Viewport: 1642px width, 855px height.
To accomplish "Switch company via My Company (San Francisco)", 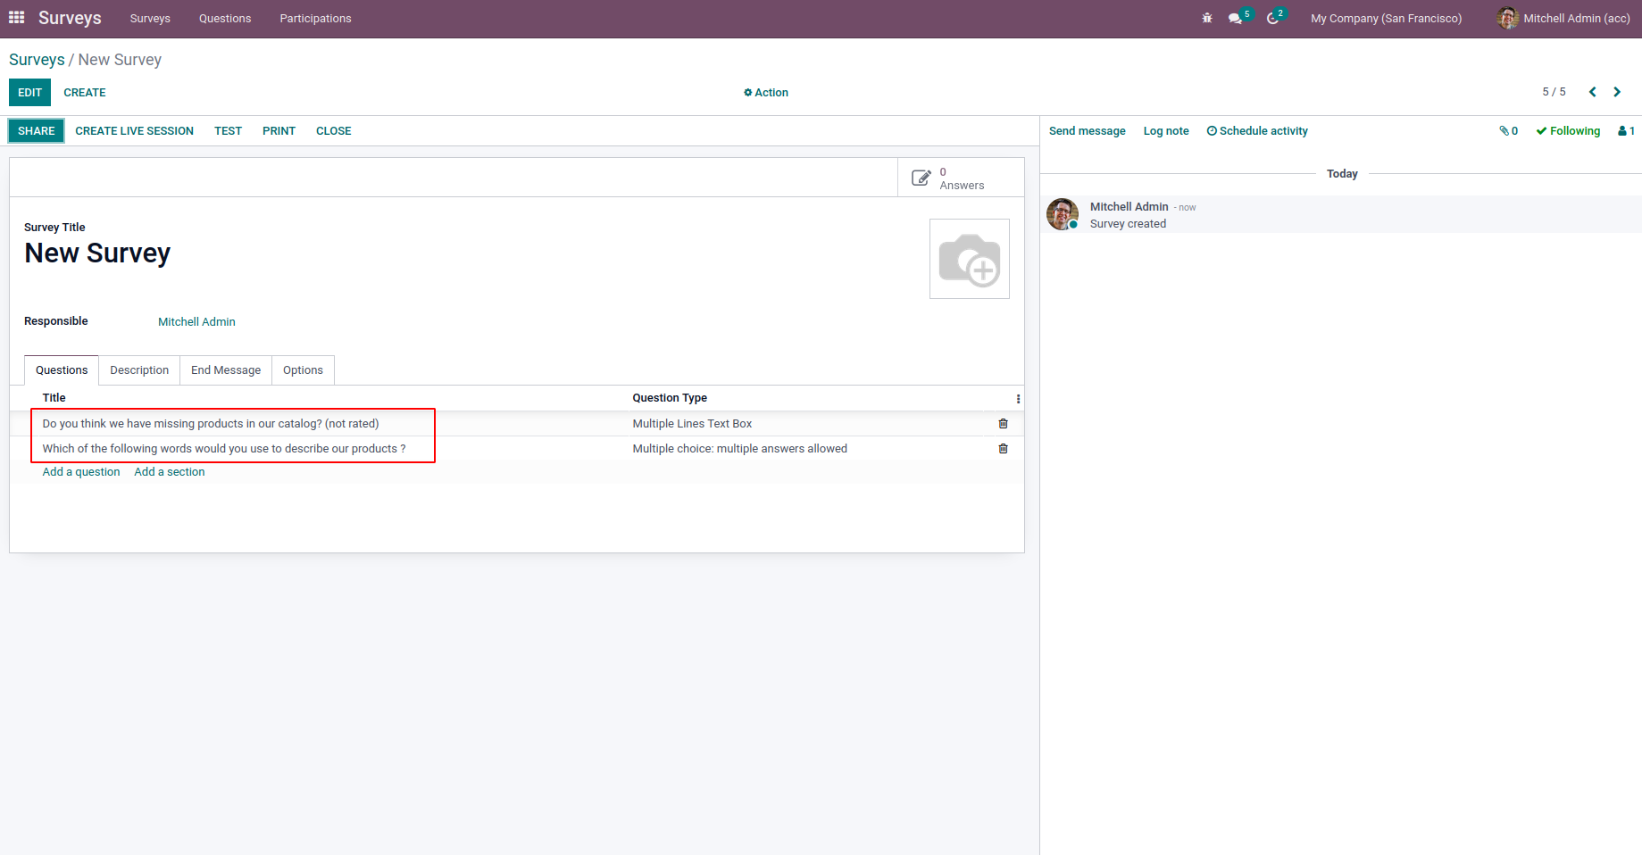I will pyautogui.click(x=1387, y=19).
